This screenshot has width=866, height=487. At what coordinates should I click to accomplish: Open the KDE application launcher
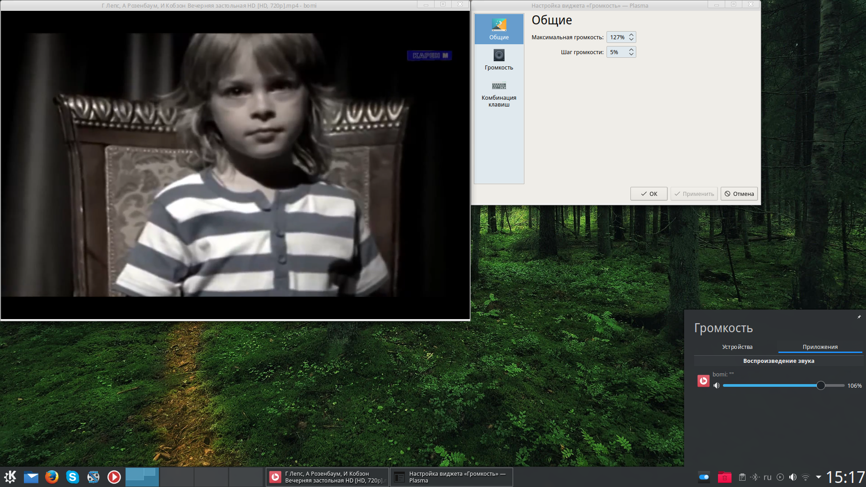10,477
